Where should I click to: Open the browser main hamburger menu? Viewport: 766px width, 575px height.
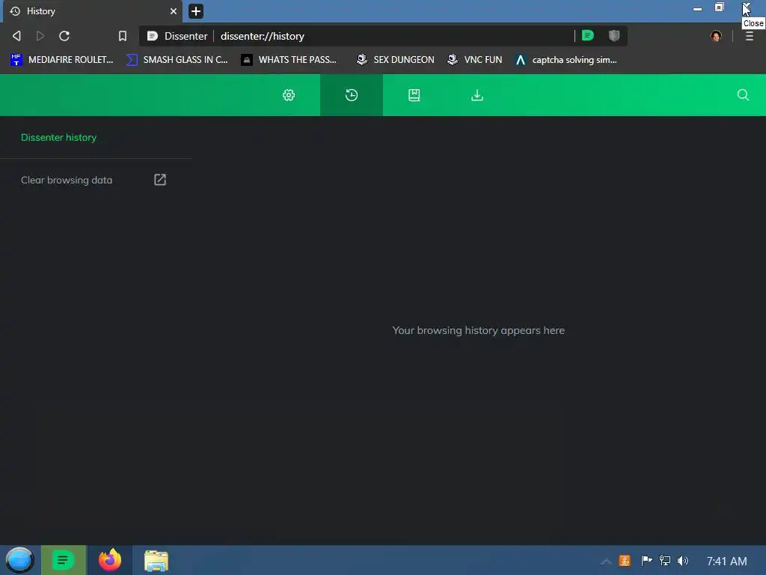750,36
